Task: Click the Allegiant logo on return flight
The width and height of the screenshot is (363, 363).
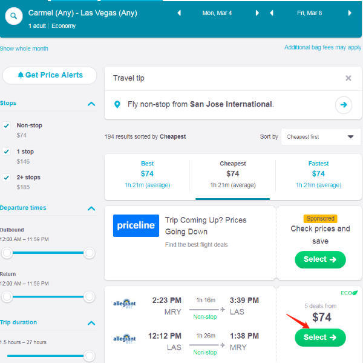Action: tap(124, 339)
